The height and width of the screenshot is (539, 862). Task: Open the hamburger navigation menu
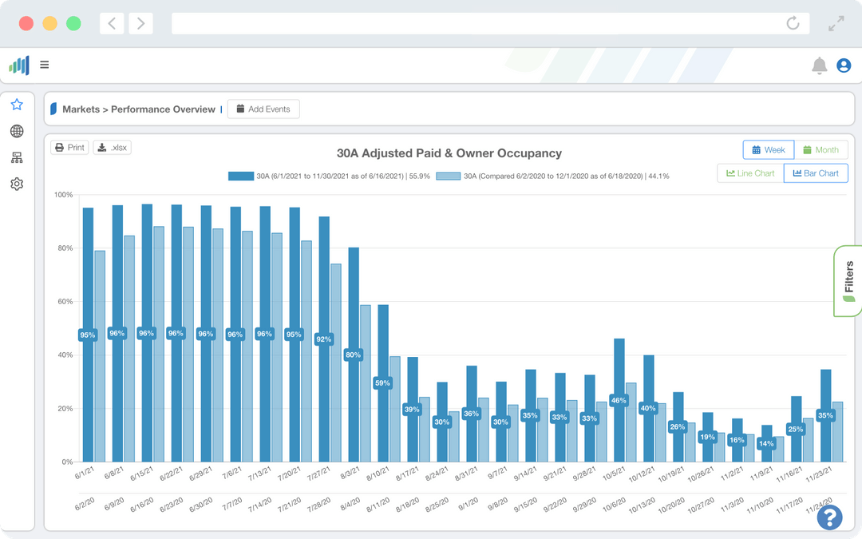click(x=45, y=65)
